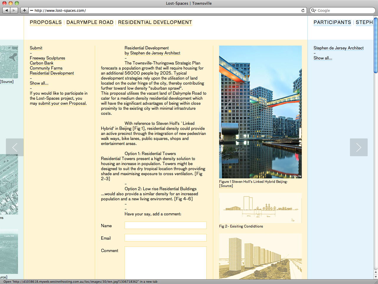Open the top-left aerial map thumbnail
Viewport: 378px width, 284px height.
coord(9,62)
